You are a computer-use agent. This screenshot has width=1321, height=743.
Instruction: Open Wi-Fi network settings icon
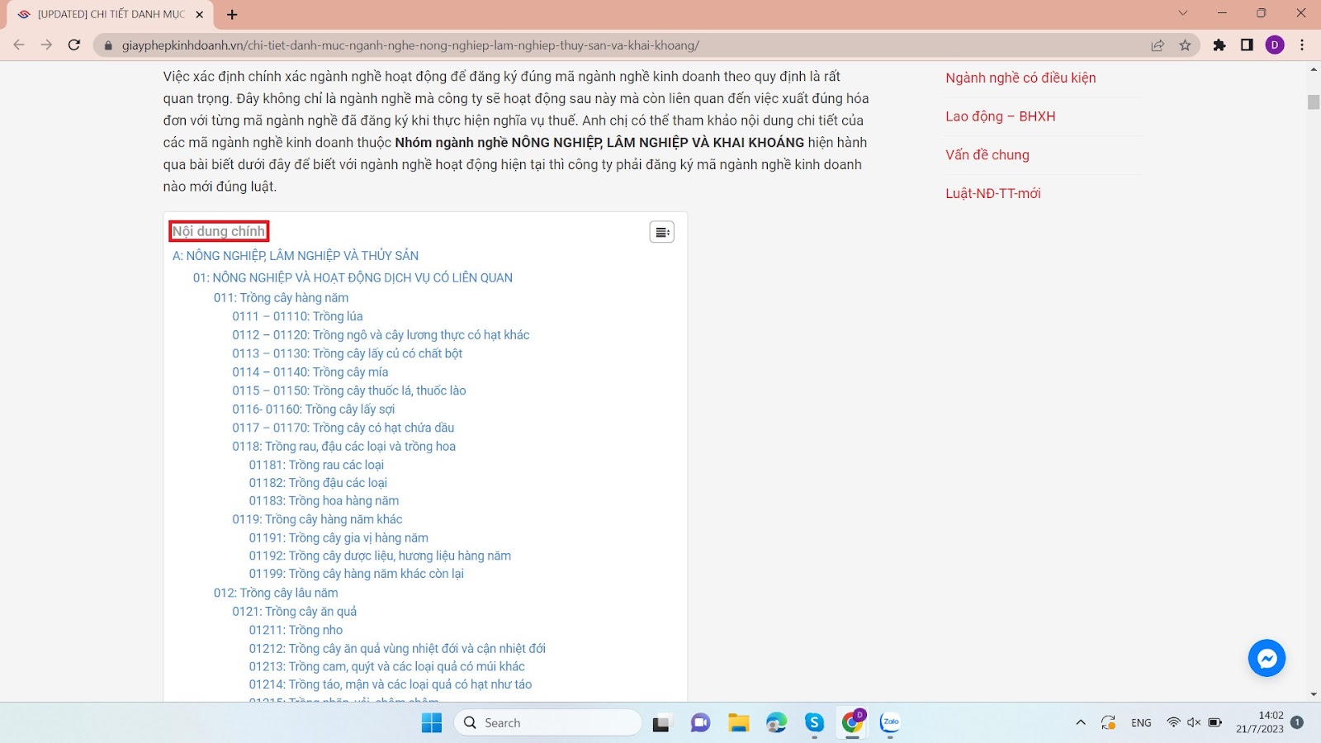point(1173,723)
